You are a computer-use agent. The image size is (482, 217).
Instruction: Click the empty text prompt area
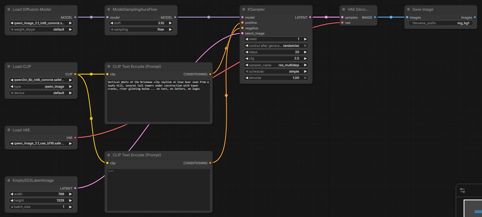click(x=159, y=189)
